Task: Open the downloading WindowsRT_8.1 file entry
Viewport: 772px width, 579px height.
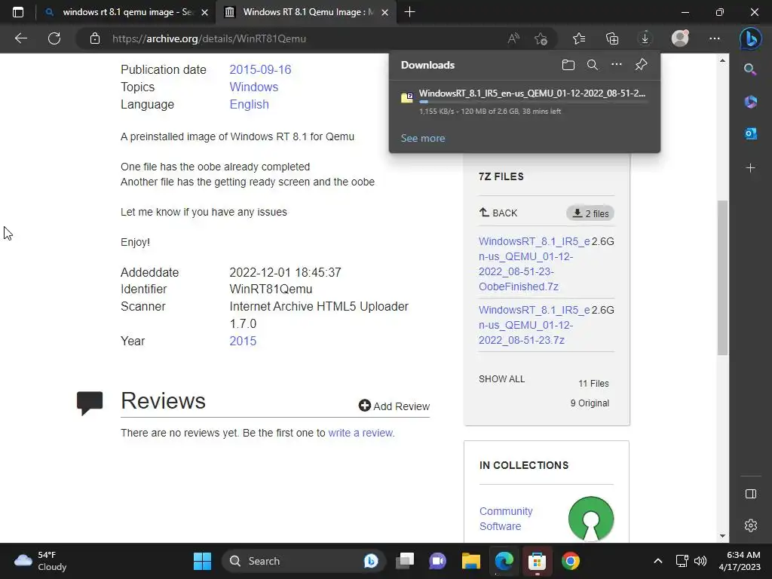Action: [x=525, y=102]
